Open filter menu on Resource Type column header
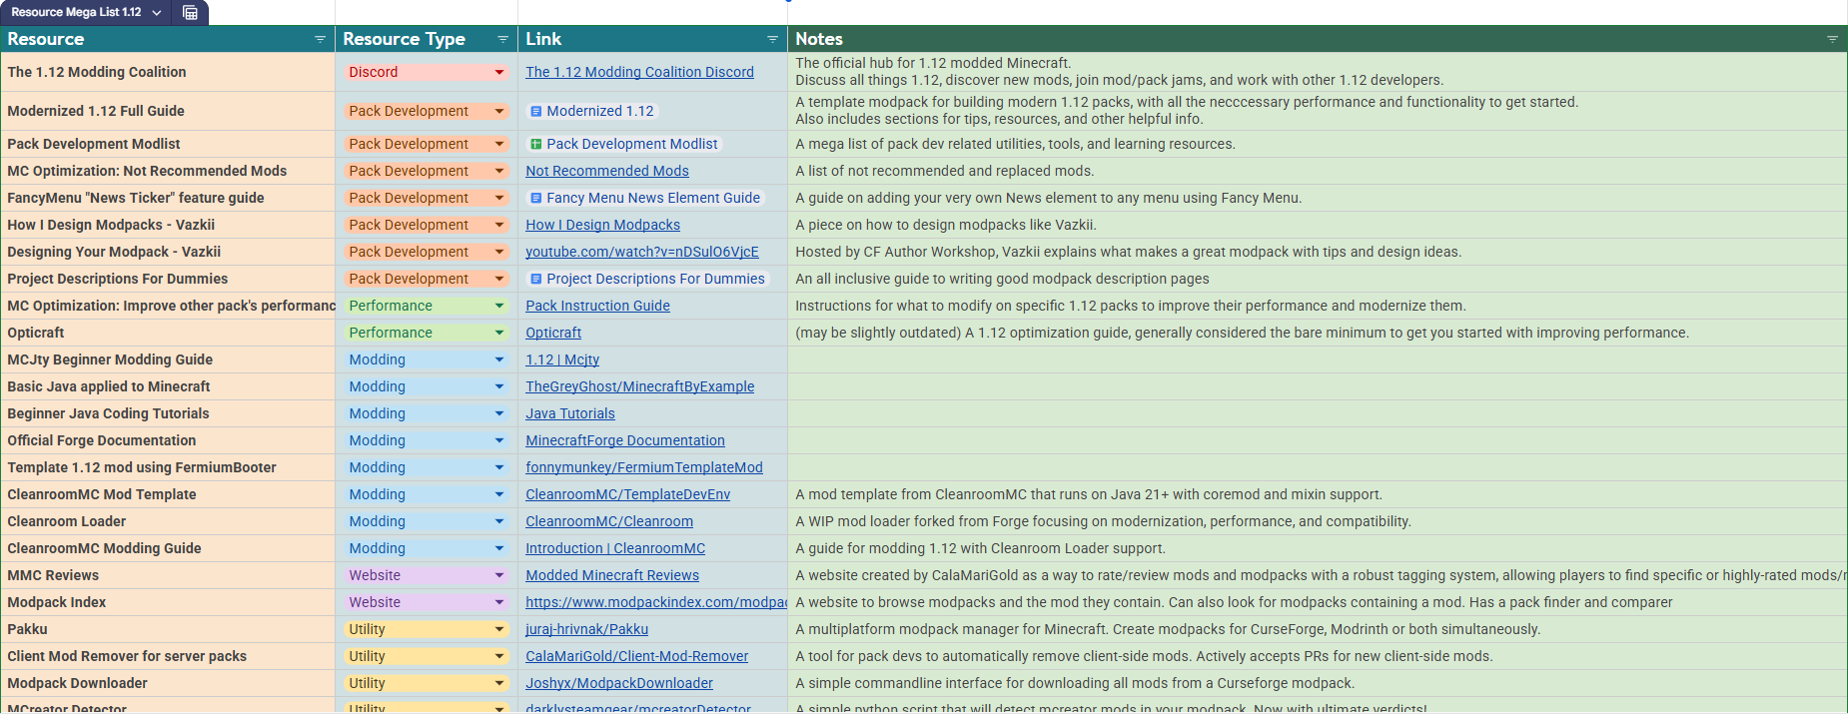The image size is (1848, 714). coord(502,39)
